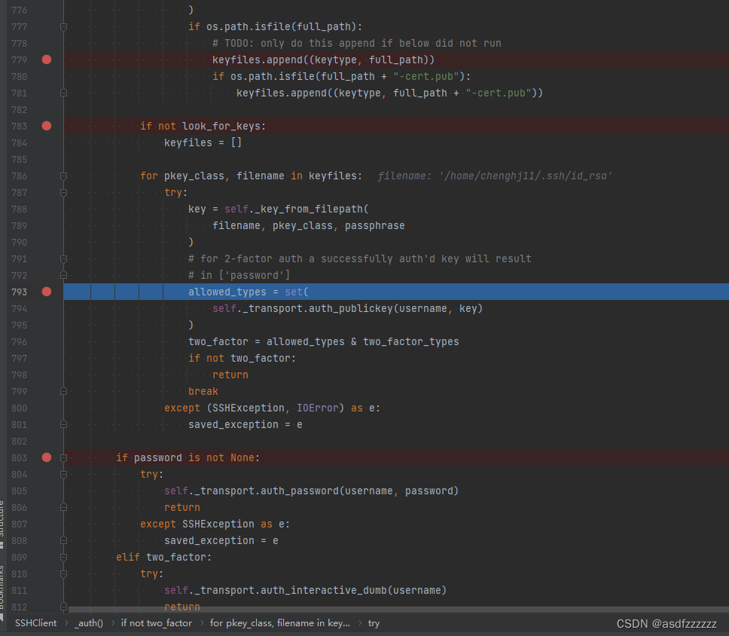Collapse the if os.path.isfile block at line 777
The image size is (729, 636).
point(63,26)
